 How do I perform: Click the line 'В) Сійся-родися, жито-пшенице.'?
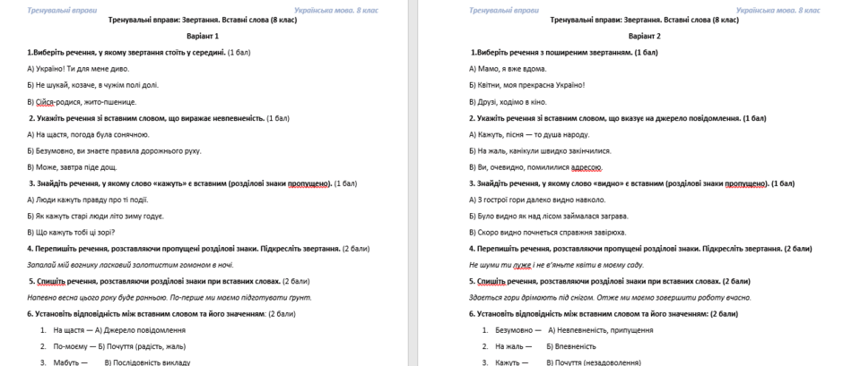point(82,102)
